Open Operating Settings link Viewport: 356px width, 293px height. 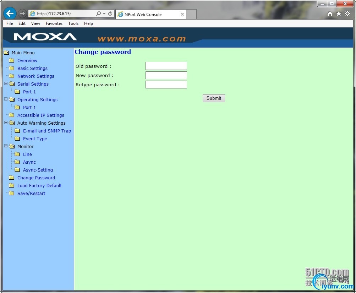(x=38, y=100)
